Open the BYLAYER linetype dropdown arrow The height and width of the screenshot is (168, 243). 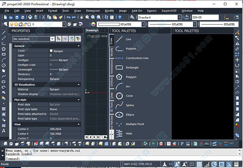pyautogui.click(x=195, y=24)
